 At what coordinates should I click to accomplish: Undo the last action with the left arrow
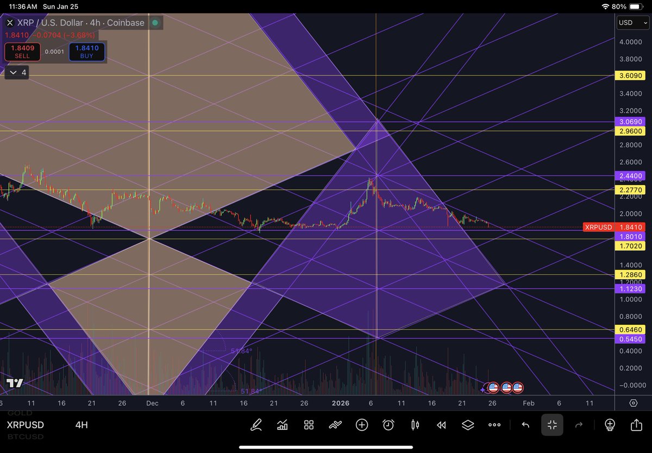pyautogui.click(x=525, y=425)
